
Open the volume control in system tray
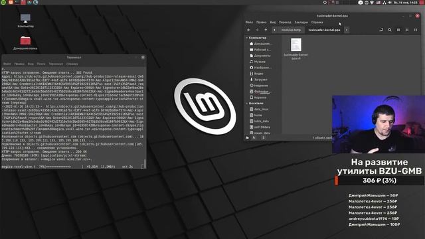tap(390, 3)
